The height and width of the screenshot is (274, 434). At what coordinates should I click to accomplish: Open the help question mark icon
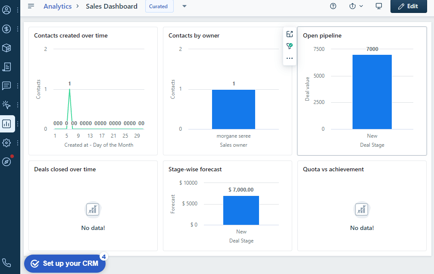[x=333, y=6]
